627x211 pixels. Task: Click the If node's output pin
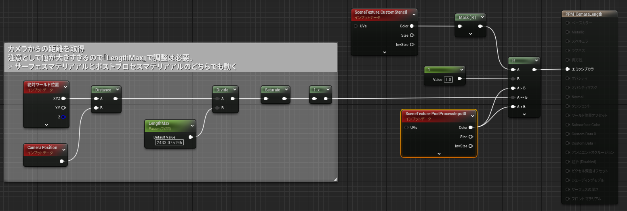pyautogui.click(x=535, y=69)
